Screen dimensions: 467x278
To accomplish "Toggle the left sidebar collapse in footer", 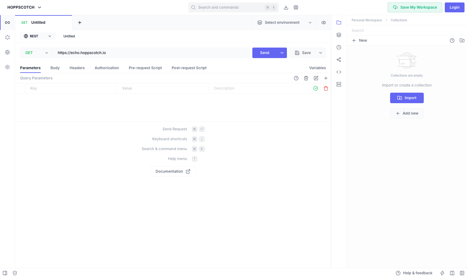I will coord(5,273).
